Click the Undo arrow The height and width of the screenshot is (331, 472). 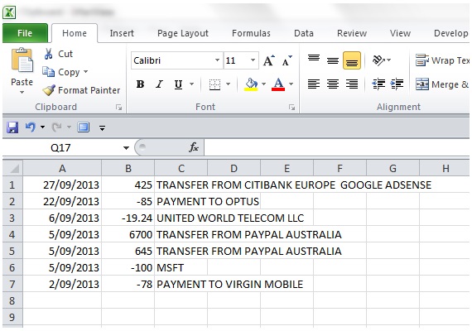pos(31,127)
